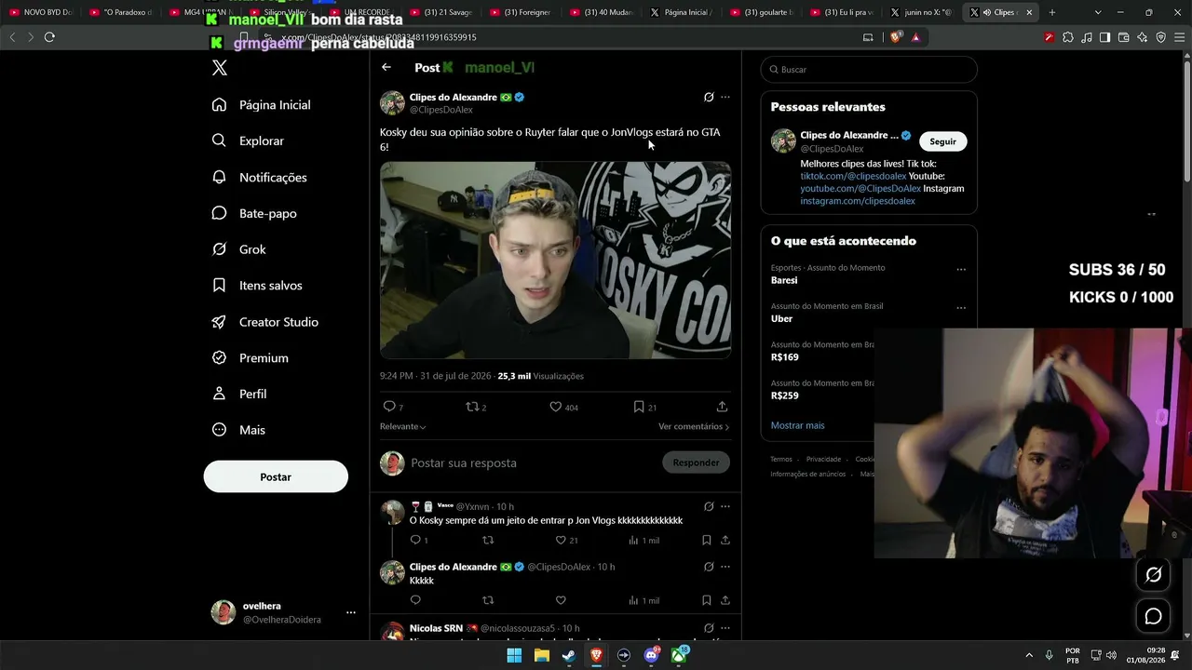This screenshot has width=1192, height=670.
Task: Open the floating Grok button
Action: (x=1153, y=574)
